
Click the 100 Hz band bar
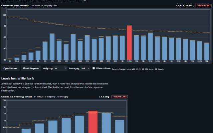point(52,47)
